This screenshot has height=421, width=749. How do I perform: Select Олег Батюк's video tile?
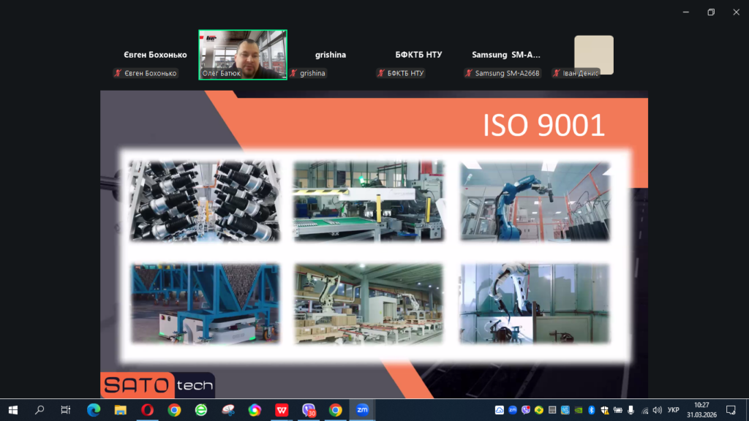click(243, 55)
